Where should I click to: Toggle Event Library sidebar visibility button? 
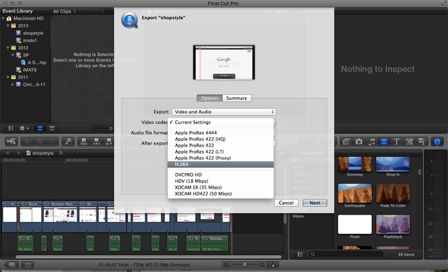[x=11, y=128]
